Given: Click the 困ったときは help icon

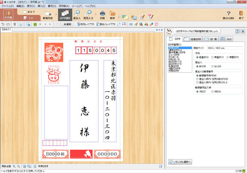Looking at the screenshot, I should (228, 14).
